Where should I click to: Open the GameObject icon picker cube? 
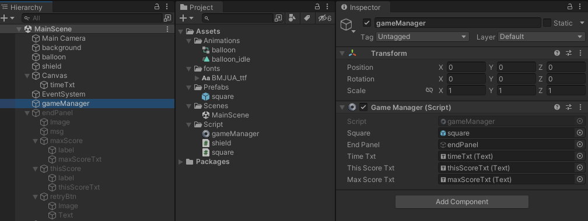pyautogui.click(x=347, y=25)
